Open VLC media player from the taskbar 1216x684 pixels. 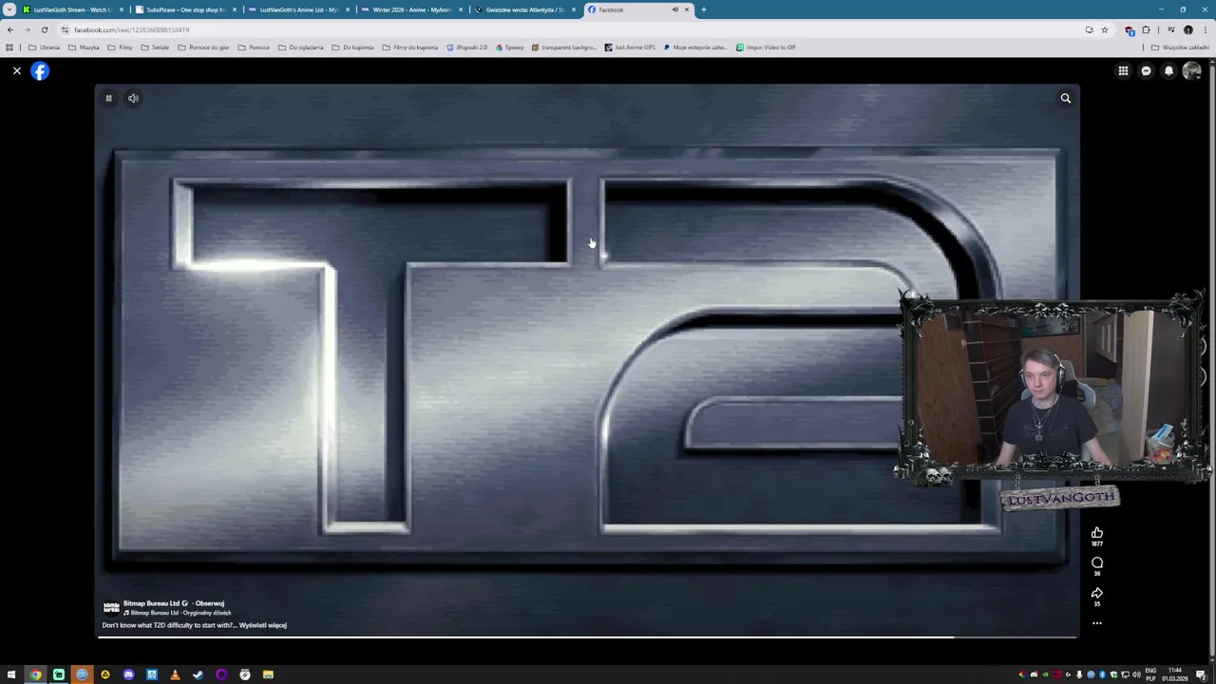175,674
